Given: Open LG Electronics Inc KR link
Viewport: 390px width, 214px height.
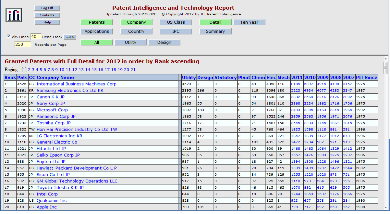Looking at the screenshot, I should tap(59, 136).
